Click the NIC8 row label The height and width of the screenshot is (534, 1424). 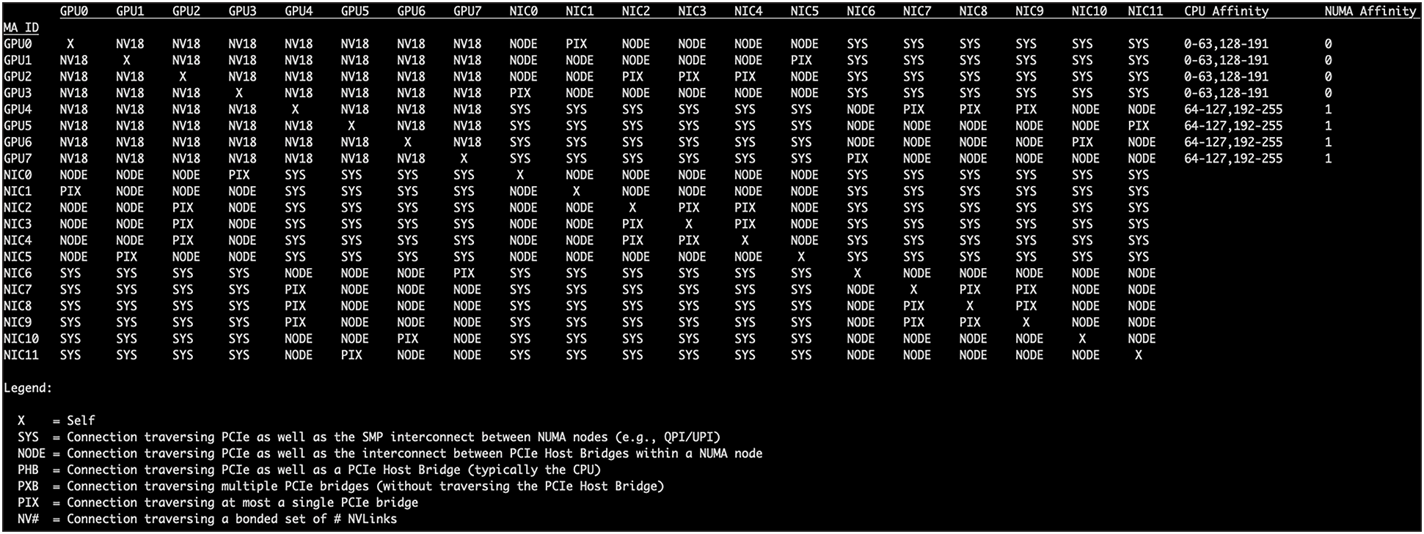18,305
